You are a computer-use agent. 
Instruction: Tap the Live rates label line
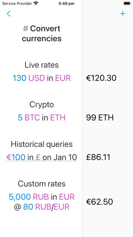[x=42, y=65]
